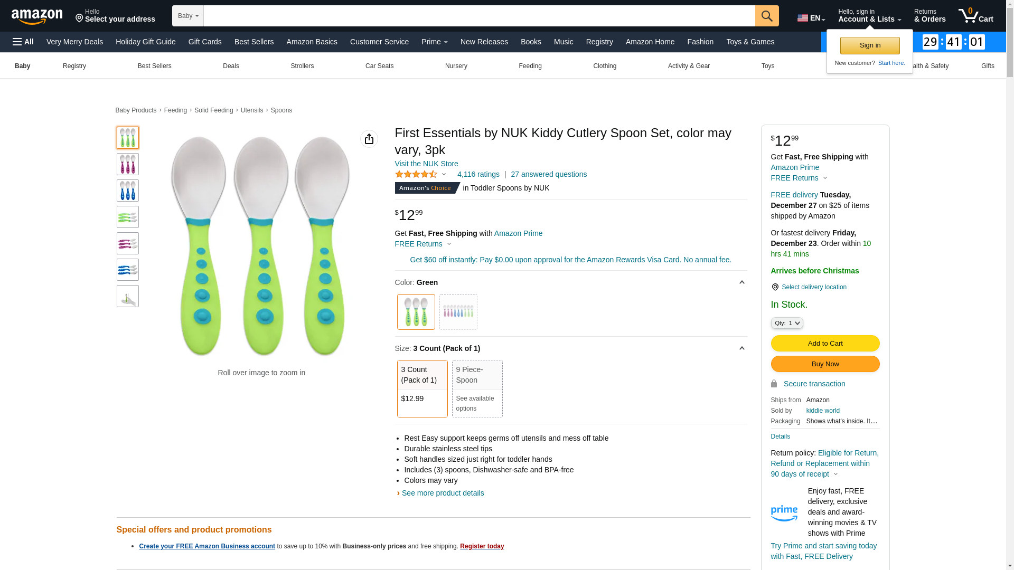The width and height of the screenshot is (1014, 570).
Task: Open the Baby search category dropdown
Action: [x=188, y=16]
